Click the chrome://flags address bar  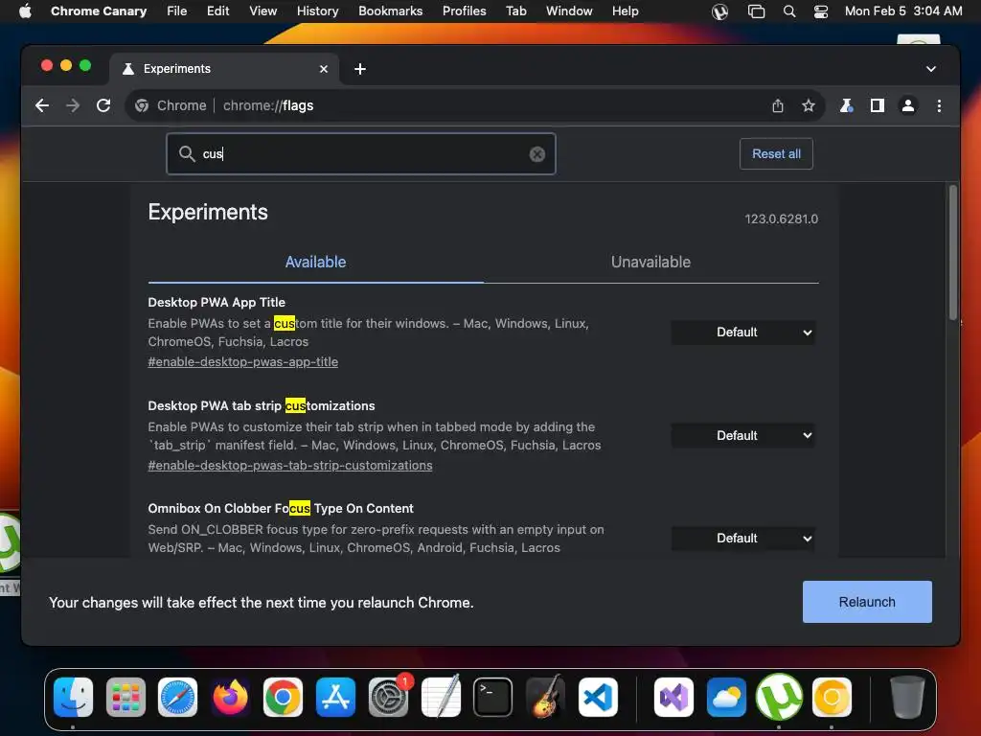(475, 105)
